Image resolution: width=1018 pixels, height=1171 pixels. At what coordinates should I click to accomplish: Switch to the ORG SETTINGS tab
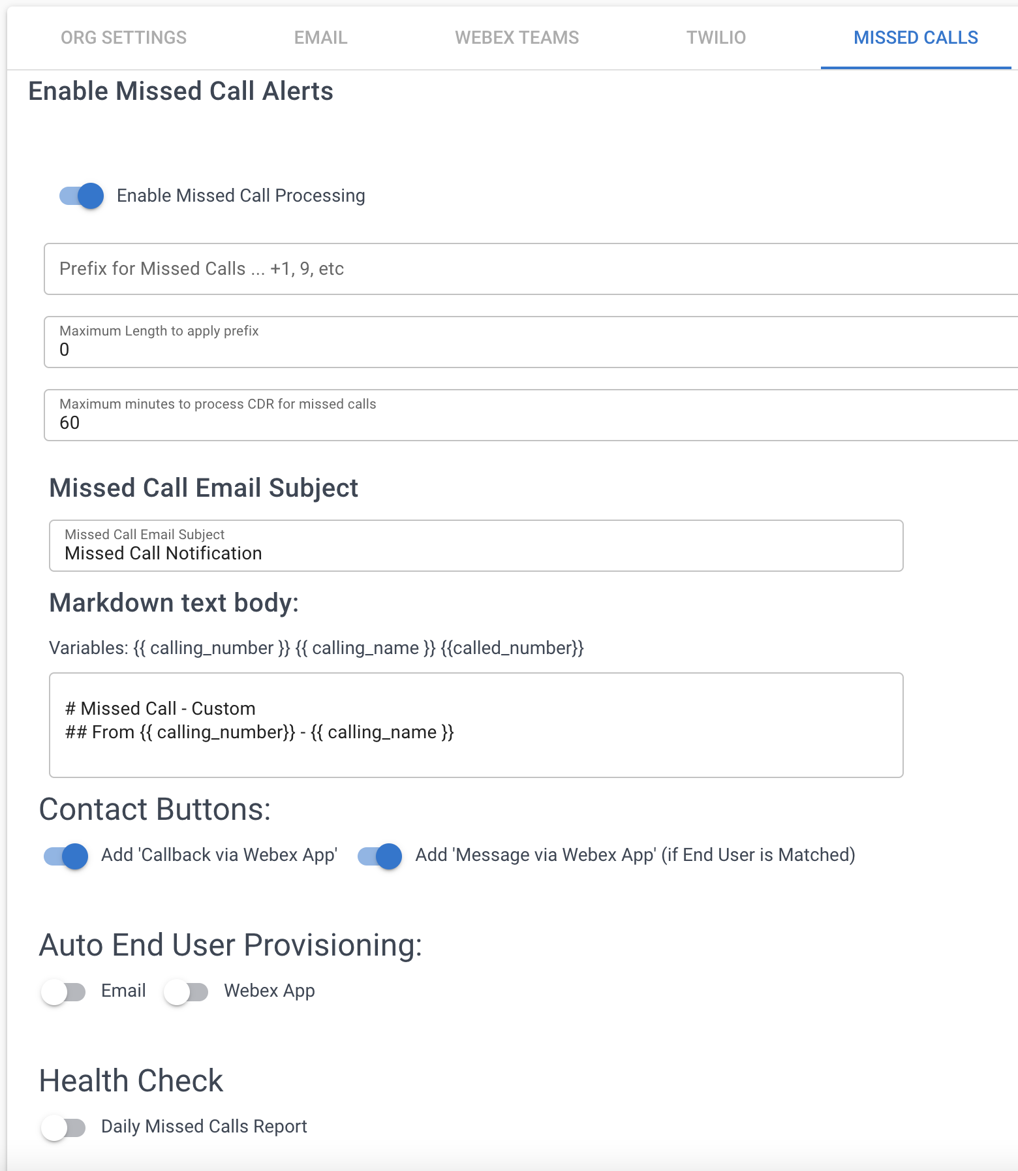click(x=123, y=37)
